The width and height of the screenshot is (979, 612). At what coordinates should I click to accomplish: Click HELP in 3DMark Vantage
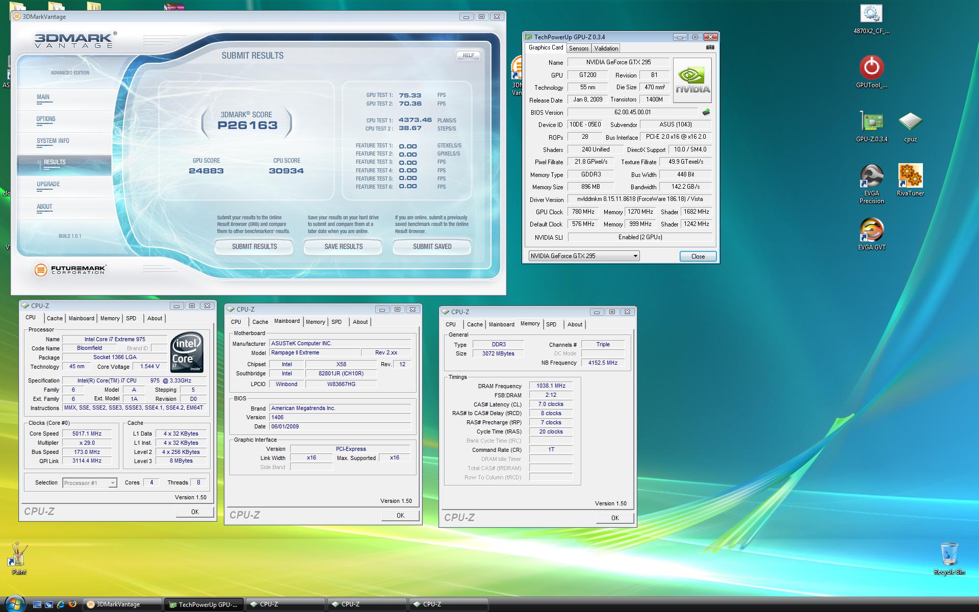468,56
